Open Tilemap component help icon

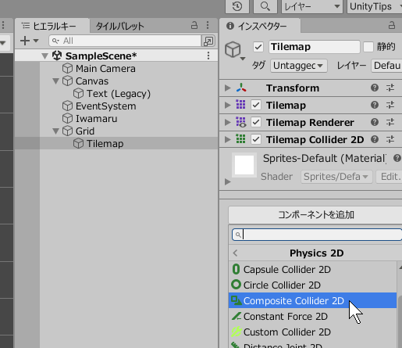pyautogui.click(x=375, y=105)
